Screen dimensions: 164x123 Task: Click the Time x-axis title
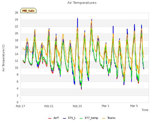pos(145,110)
